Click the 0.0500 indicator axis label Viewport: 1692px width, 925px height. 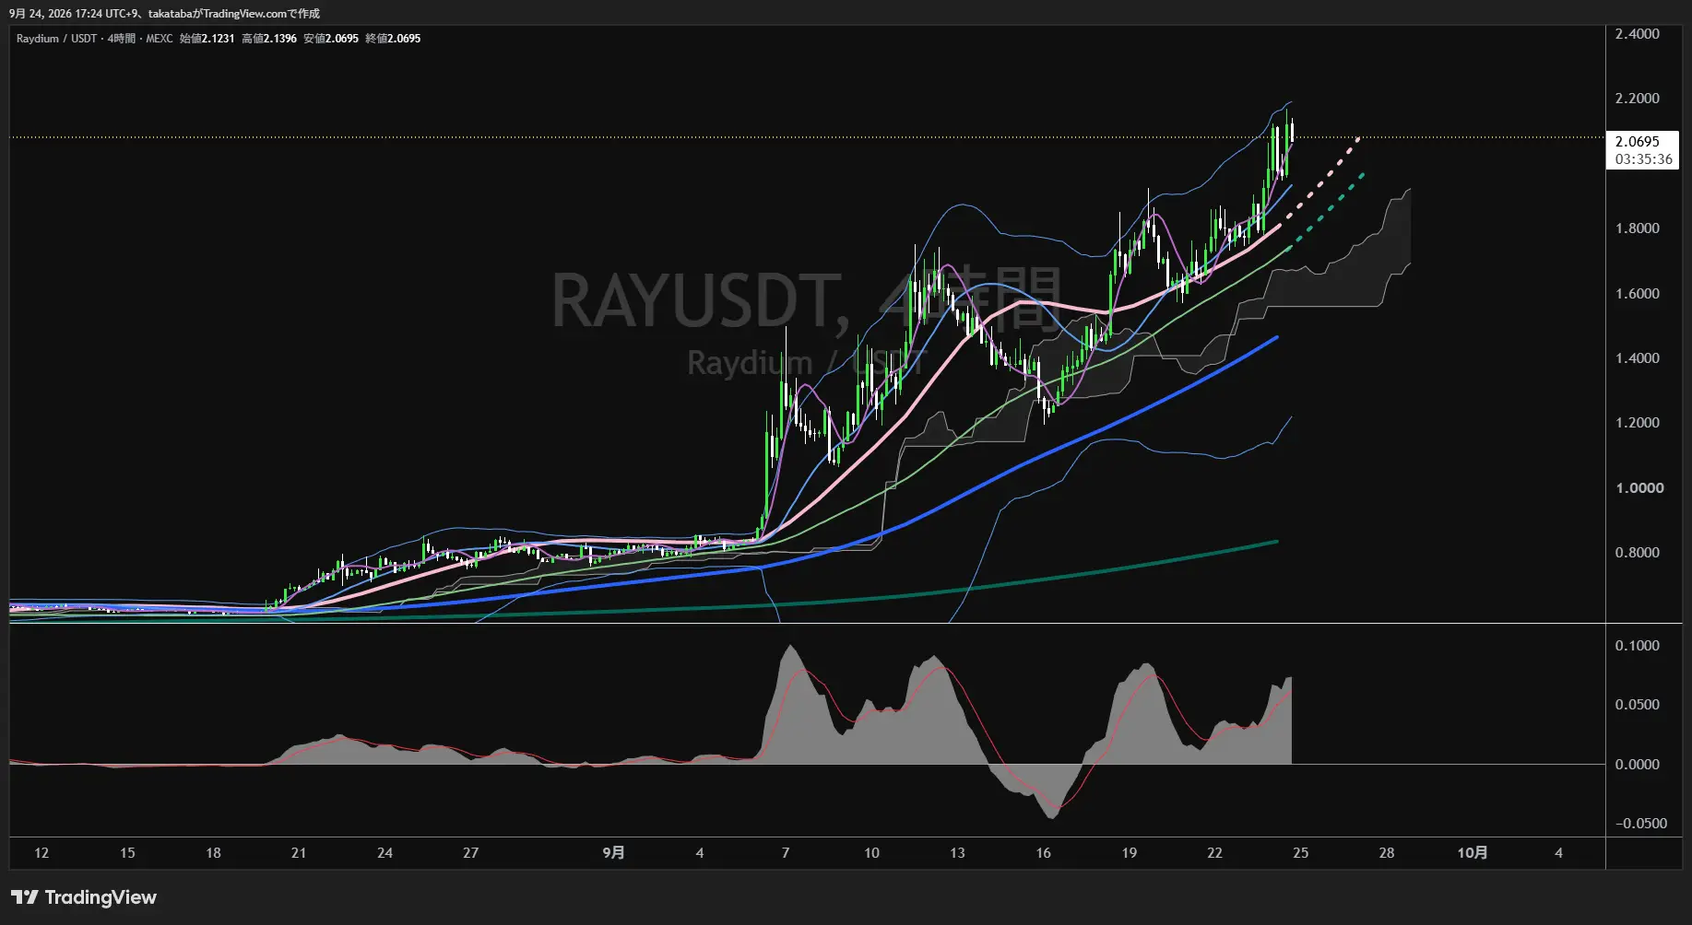(x=1638, y=705)
